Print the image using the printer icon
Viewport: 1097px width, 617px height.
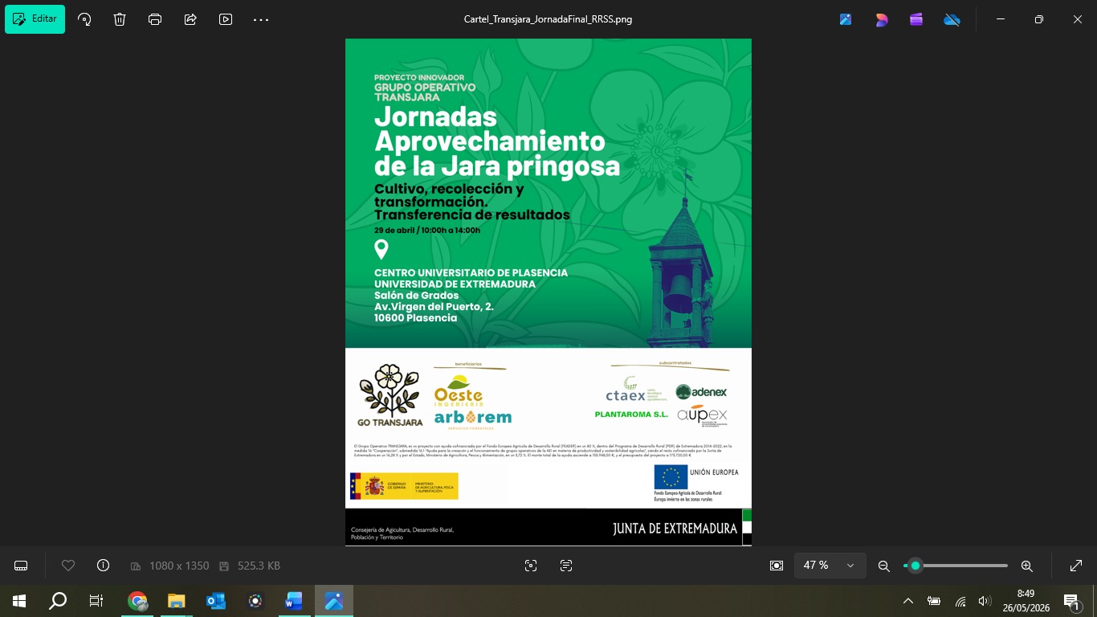(155, 19)
